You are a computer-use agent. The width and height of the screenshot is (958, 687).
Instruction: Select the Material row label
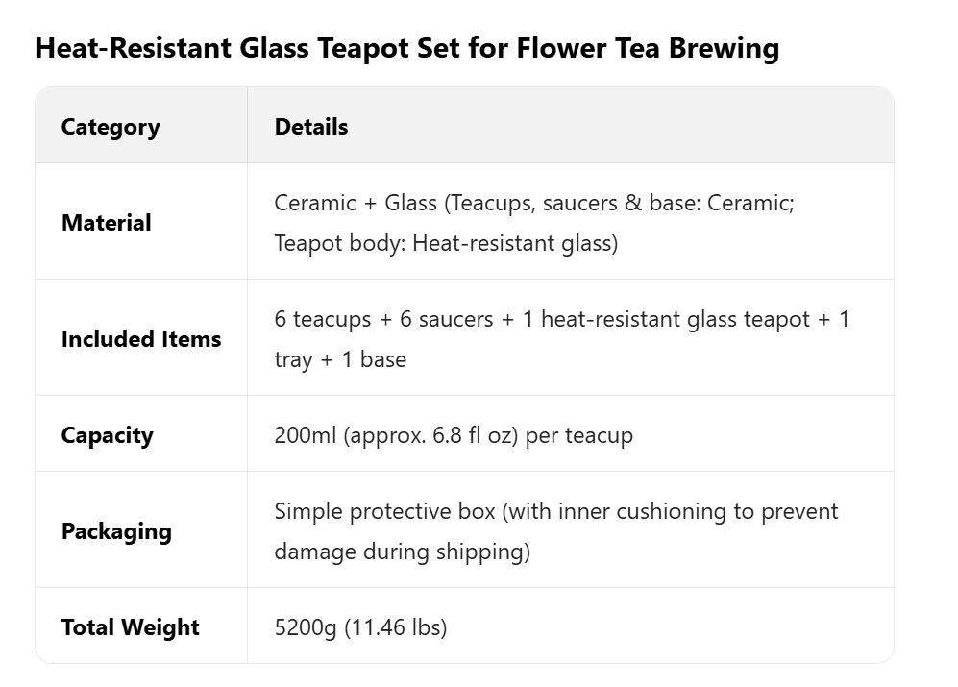point(107,223)
